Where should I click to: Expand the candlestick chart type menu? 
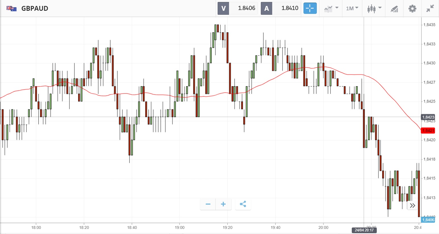pyautogui.click(x=374, y=8)
